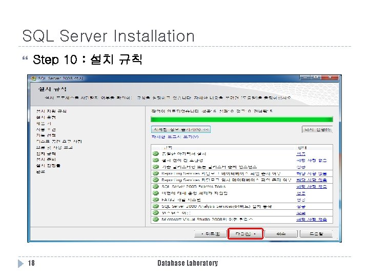Viewport: 369px width, 277px height.
Task: Select 완료 step in left pane
Action: point(40,172)
